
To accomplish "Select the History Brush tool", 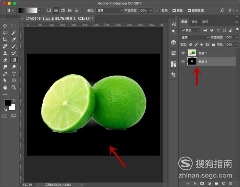I will [x=14, y=53].
